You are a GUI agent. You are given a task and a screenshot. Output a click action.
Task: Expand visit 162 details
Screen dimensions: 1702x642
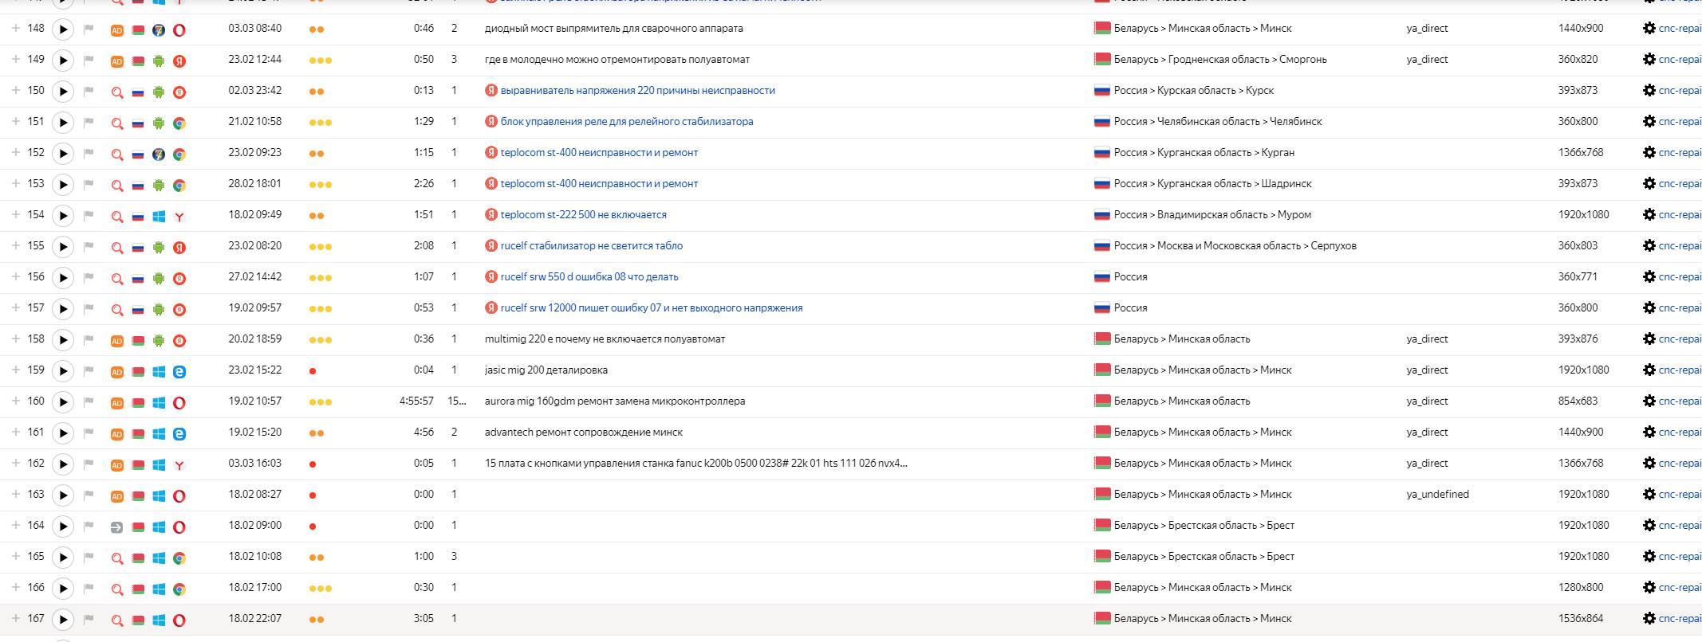click(x=15, y=463)
